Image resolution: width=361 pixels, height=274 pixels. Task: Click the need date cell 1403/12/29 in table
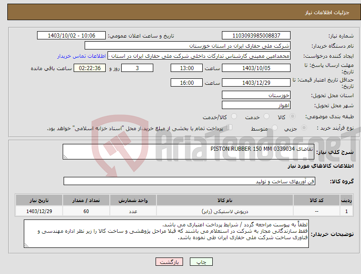pyautogui.click(x=39, y=211)
